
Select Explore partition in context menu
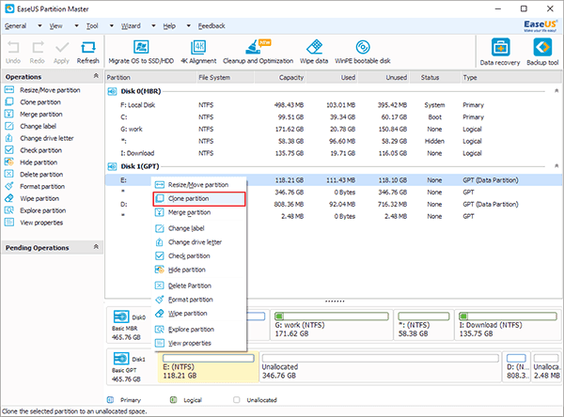pos(199,330)
